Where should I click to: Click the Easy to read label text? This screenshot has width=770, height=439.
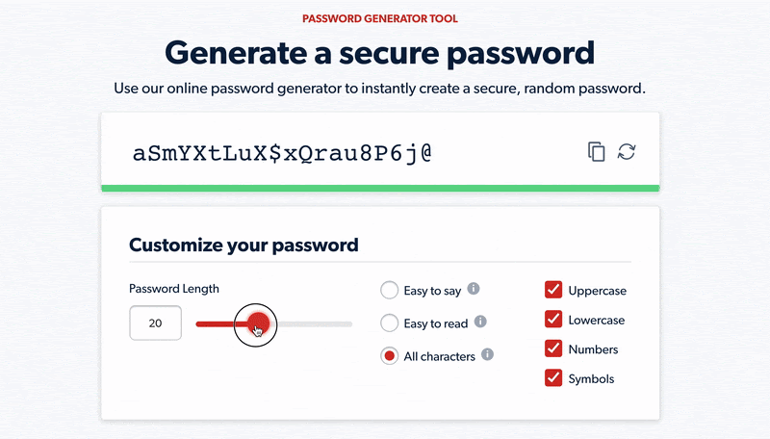436,323
